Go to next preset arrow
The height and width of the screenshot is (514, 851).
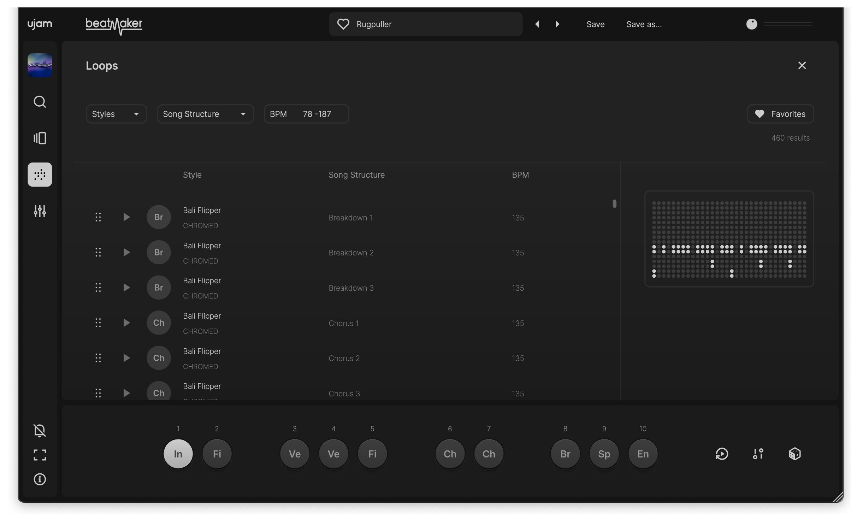click(557, 24)
